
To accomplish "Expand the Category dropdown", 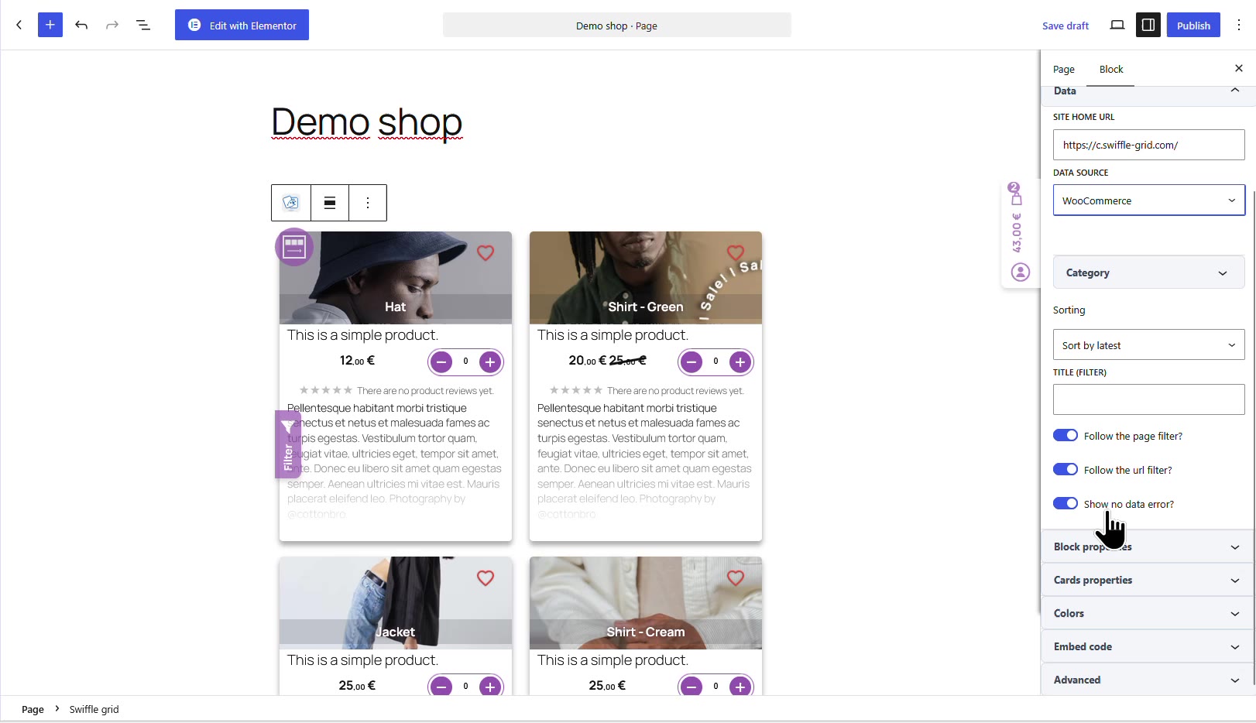I will point(1149,272).
